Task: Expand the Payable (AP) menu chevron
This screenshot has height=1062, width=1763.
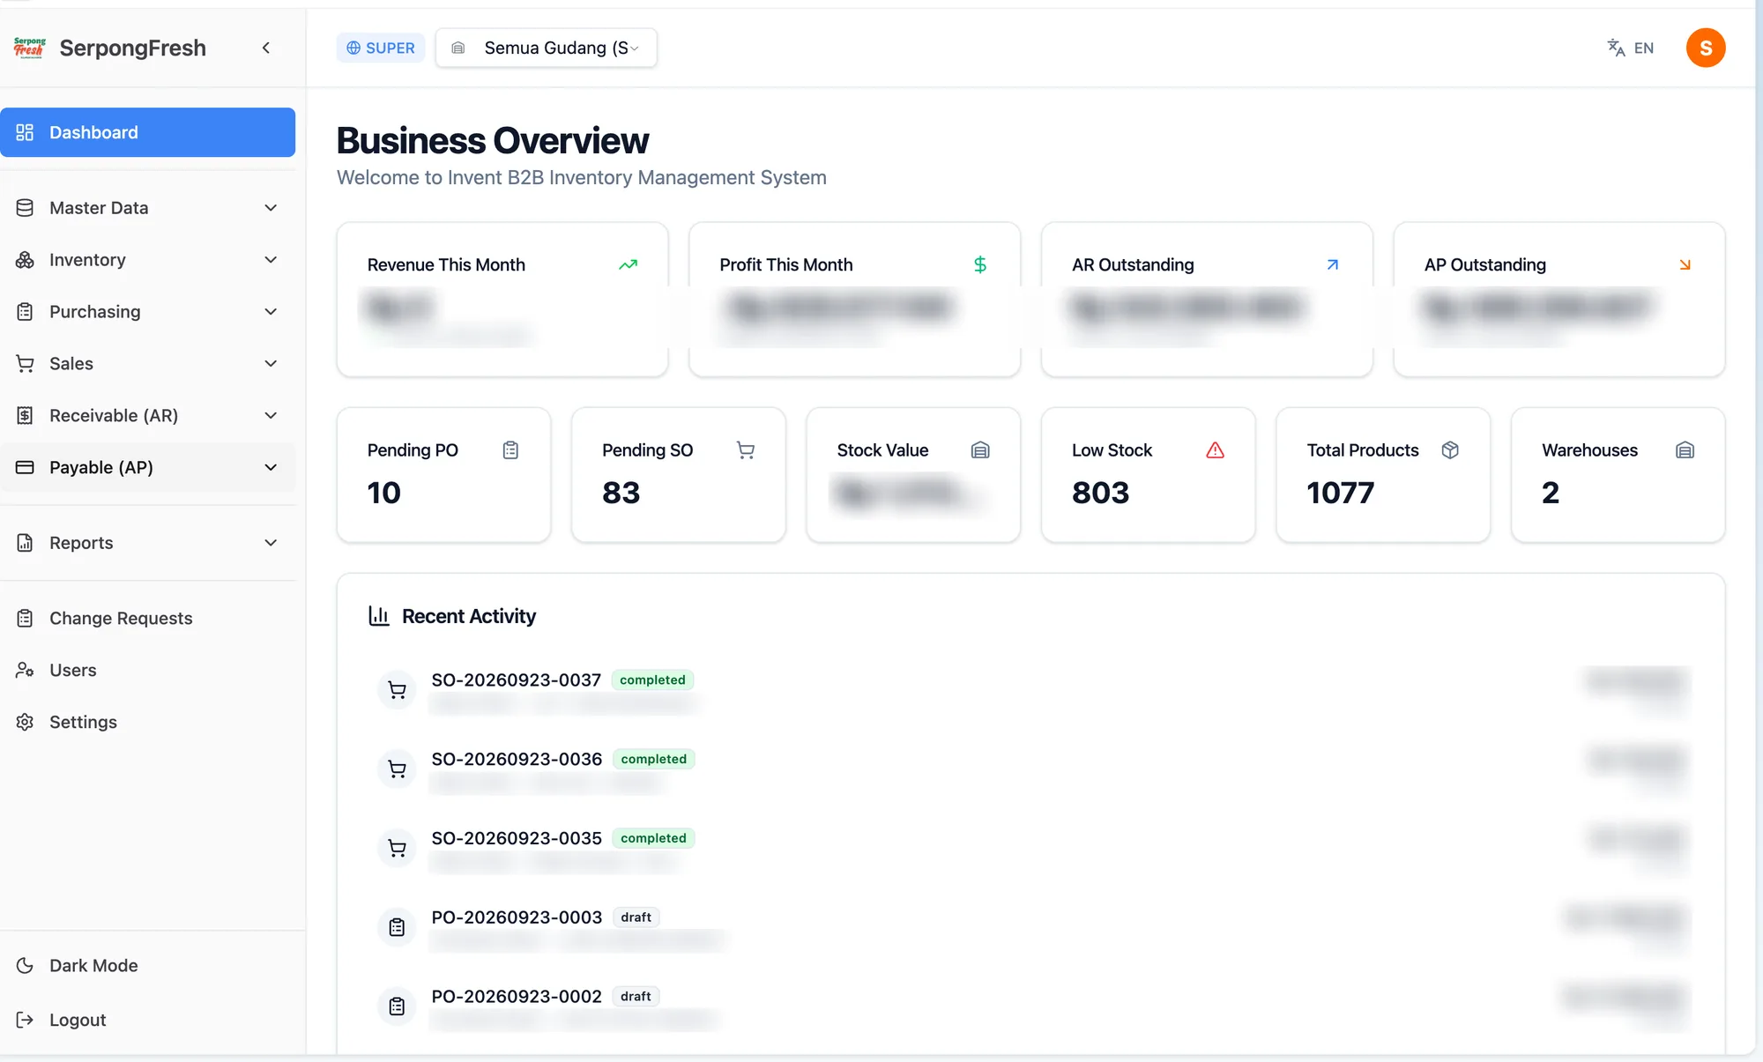Action: coord(271,467)
